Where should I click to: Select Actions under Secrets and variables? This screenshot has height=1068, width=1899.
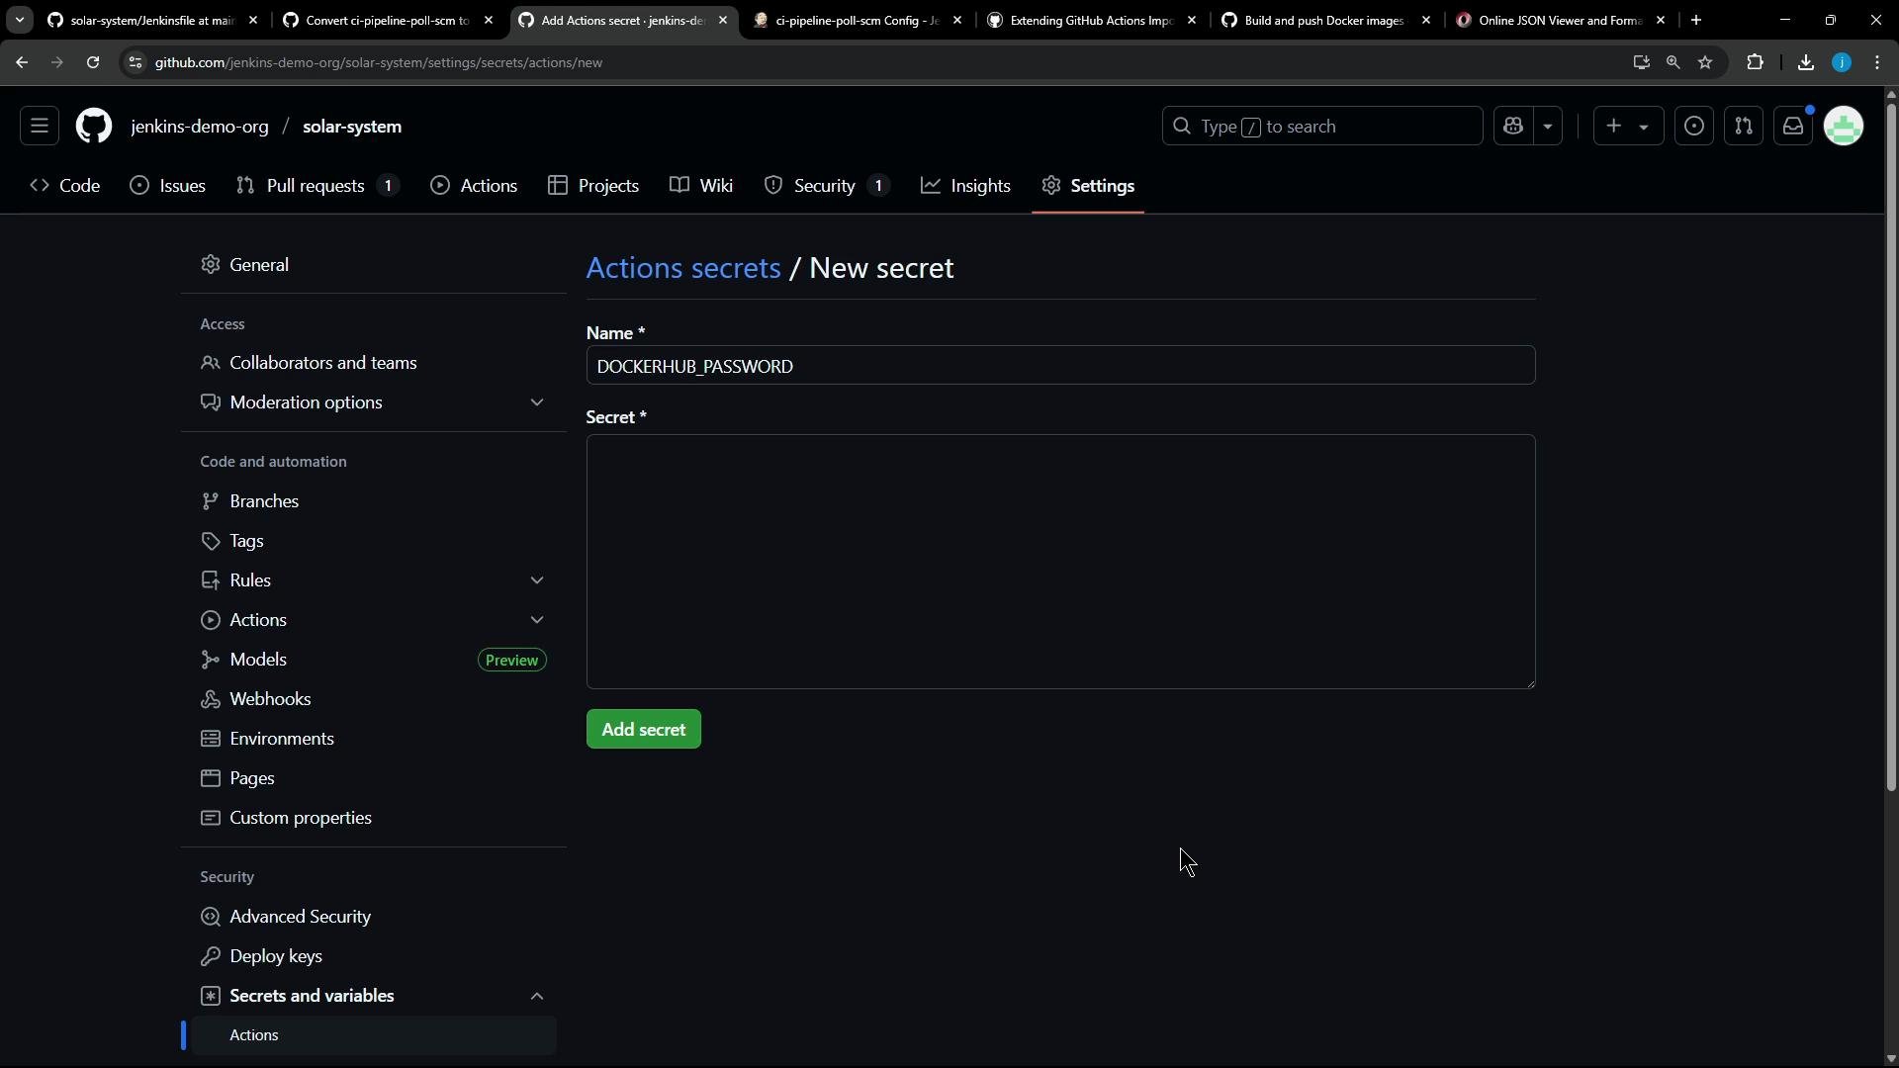374,1035
